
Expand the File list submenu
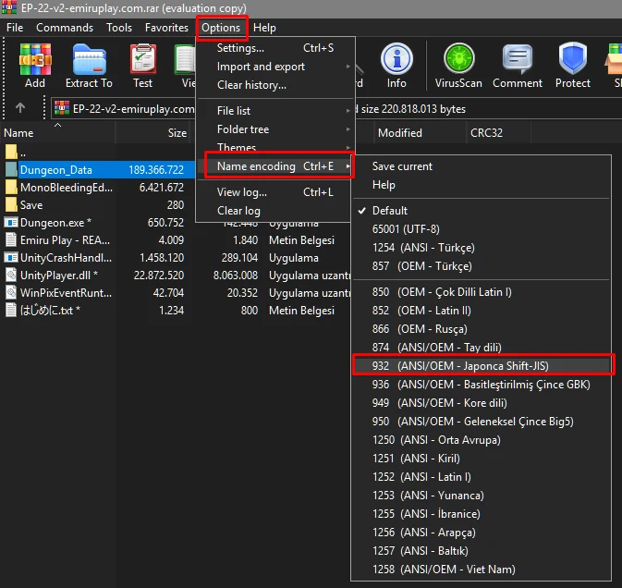pos(275,111)
